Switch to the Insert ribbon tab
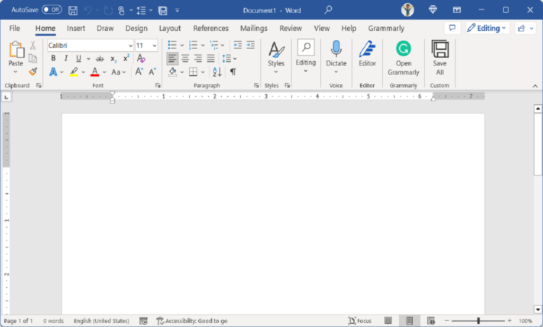This screenshot has width=543, height=327. [x=76, y=28]
